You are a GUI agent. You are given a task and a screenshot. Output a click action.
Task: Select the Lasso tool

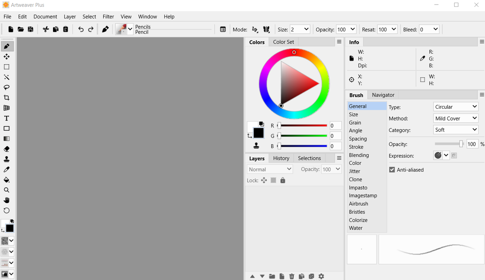(7, 87)
